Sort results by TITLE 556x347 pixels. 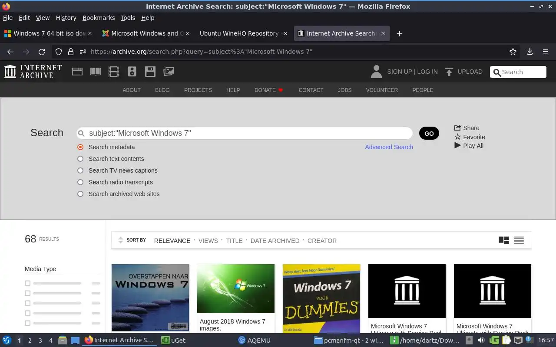click(234, 241)
